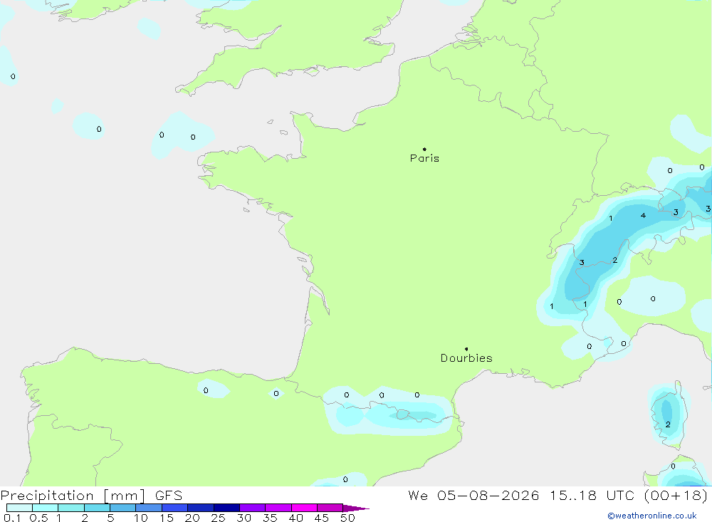712x522 pixels.
Task: Pick the 10–15 mm legend swatch
Action: (x=149, y=508)
